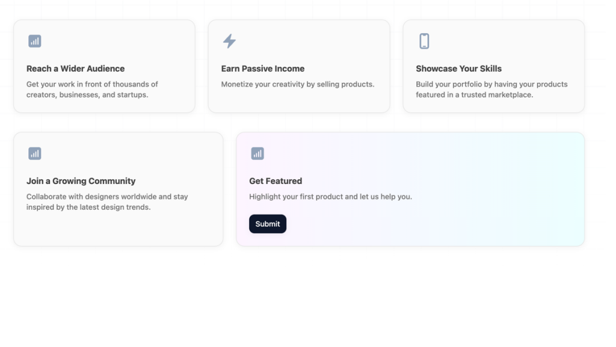Click the chart icon above Get Featured
The height and width of the screenshot is (347, 616).
(257, 153)
